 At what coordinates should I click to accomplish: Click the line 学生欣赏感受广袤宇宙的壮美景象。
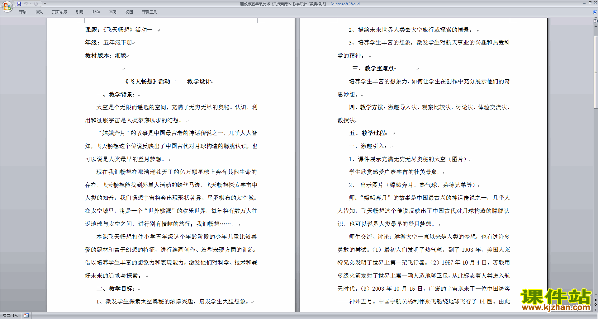click(396, 172)
